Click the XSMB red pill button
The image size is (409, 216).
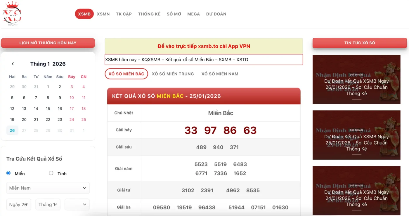[x=84, y=14]
